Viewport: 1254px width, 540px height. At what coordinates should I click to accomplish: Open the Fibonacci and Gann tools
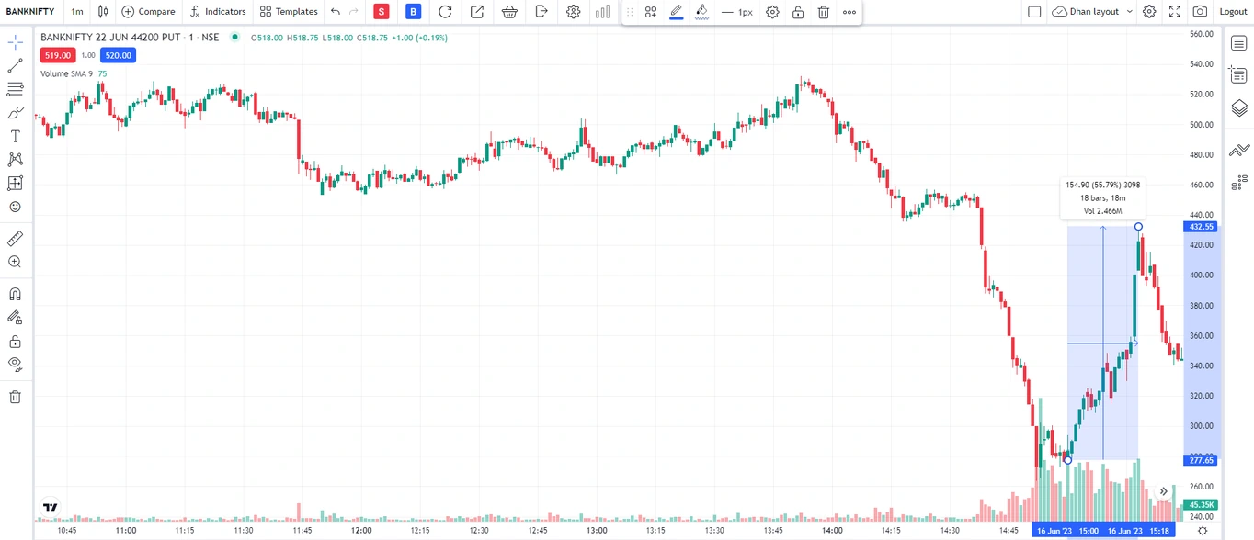pos(15,89)
